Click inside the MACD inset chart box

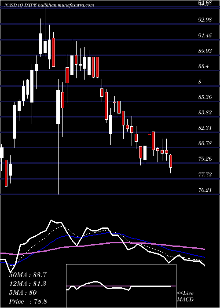tap(121, 286)
